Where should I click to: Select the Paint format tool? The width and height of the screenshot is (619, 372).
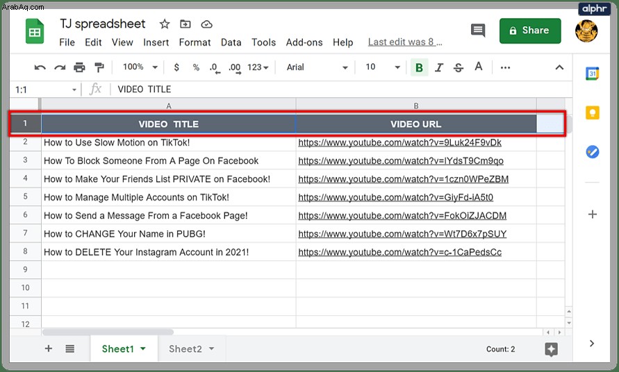(x=99, y=67)
